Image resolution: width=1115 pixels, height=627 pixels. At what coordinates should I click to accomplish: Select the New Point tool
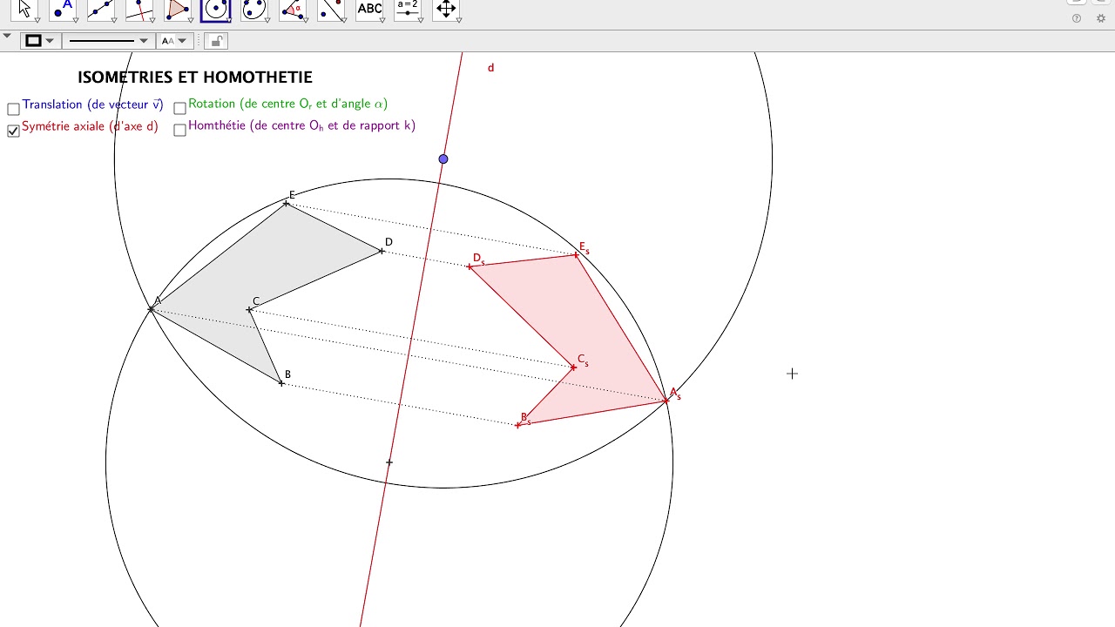63,9
